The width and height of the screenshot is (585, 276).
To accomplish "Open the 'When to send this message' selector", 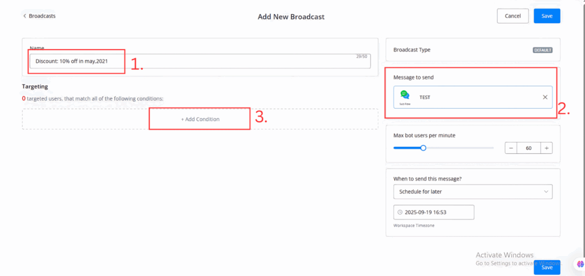I will coord(472,191).
